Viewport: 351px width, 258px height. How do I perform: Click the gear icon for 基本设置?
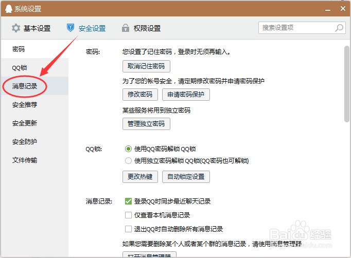point(16,28)
